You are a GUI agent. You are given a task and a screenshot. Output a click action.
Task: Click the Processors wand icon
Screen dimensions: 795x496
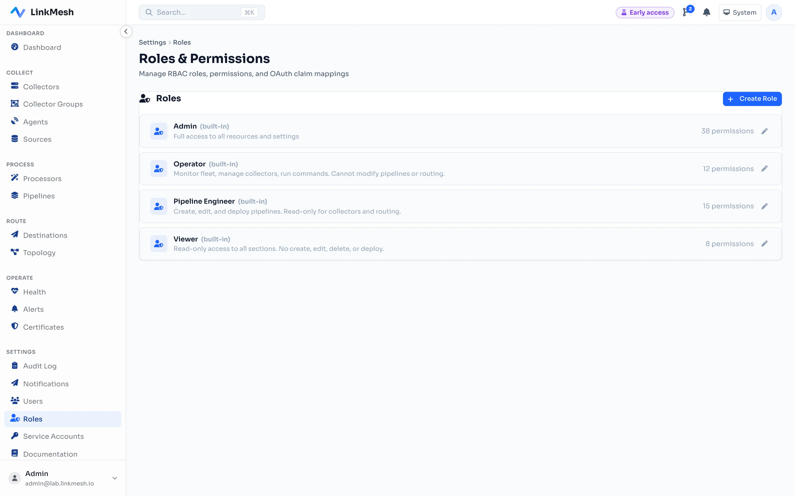click(15, 178)
